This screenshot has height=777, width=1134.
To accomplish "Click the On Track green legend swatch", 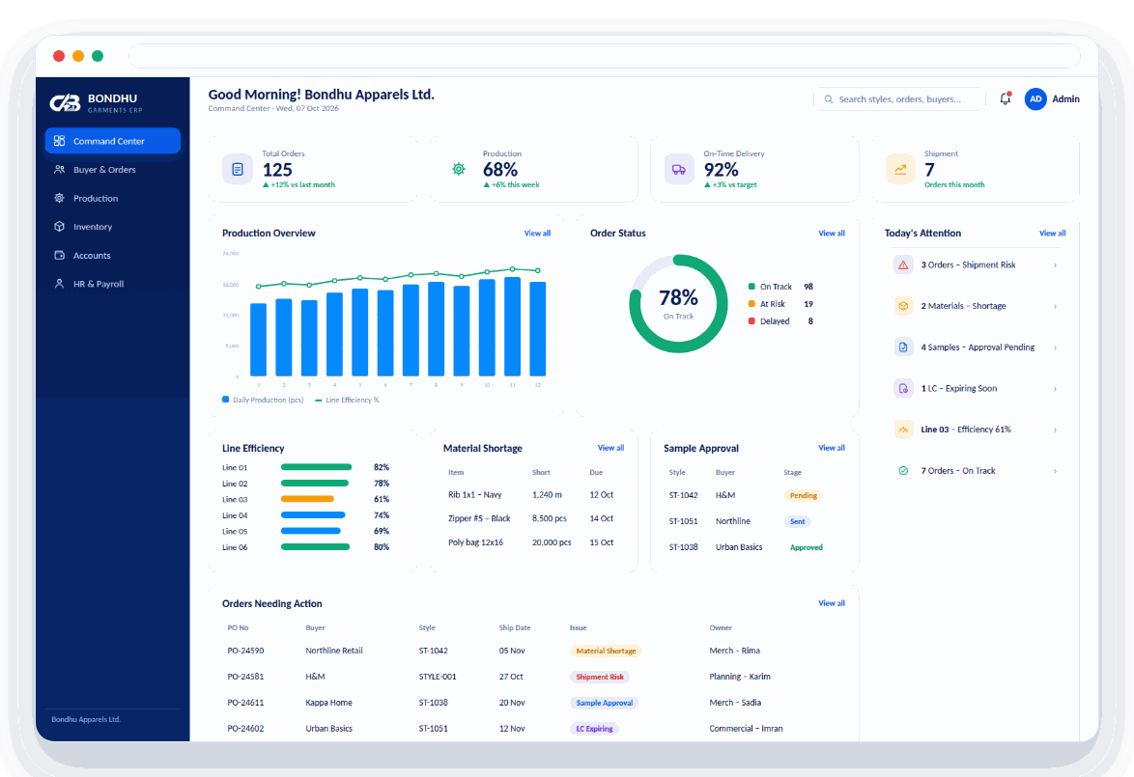I will pos(751,287).
